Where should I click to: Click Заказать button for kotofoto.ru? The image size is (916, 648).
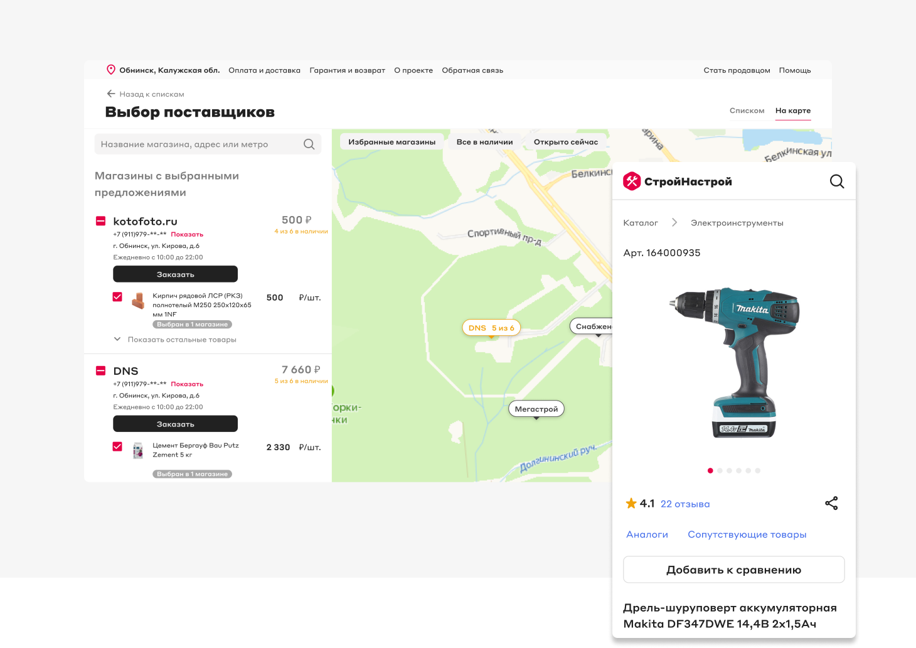pos(175,274)
